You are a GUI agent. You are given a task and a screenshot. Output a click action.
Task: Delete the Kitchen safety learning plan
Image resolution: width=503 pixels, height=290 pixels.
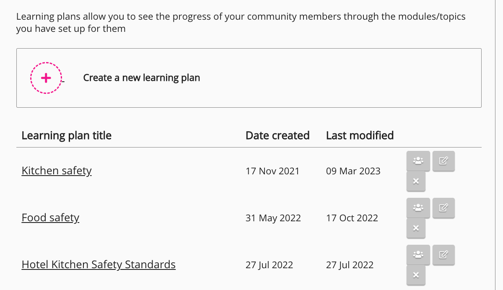[416, 181]
